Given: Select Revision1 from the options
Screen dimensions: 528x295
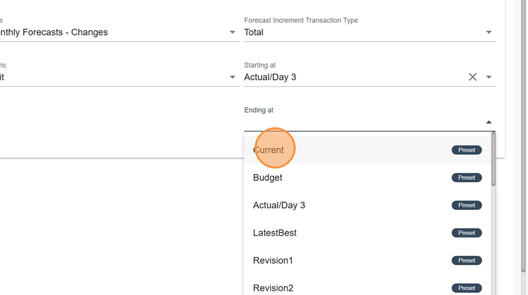Looking at the screenshot, I should pos(273,260).
